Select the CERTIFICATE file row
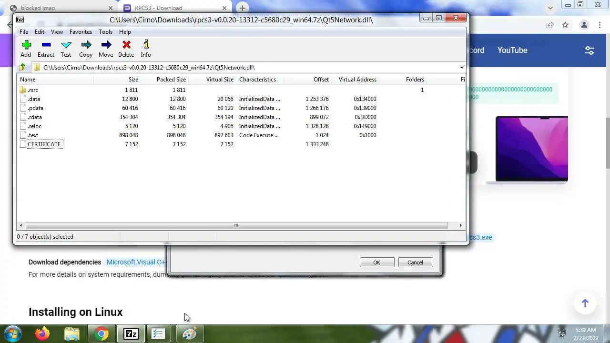This screenshot has height=343, width=610. [x=241, y=144]
